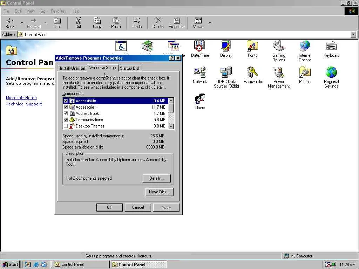Viewport: 359px width, 269px height.
Task: Click the Control Panel address field
Action: (x=184, y=35)
